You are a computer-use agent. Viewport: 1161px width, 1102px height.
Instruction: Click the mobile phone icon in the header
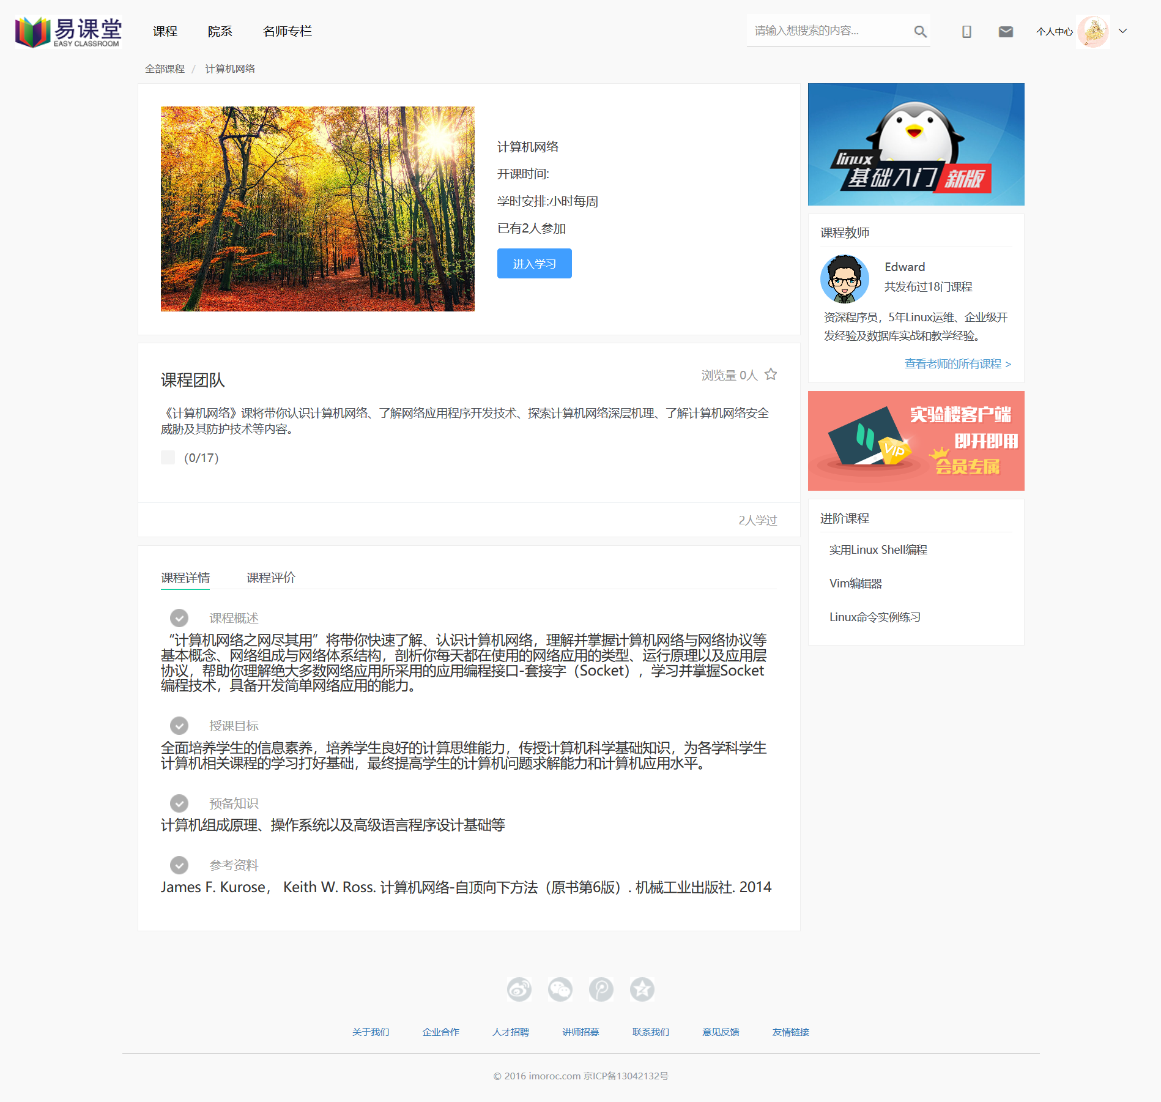[966, 31]
